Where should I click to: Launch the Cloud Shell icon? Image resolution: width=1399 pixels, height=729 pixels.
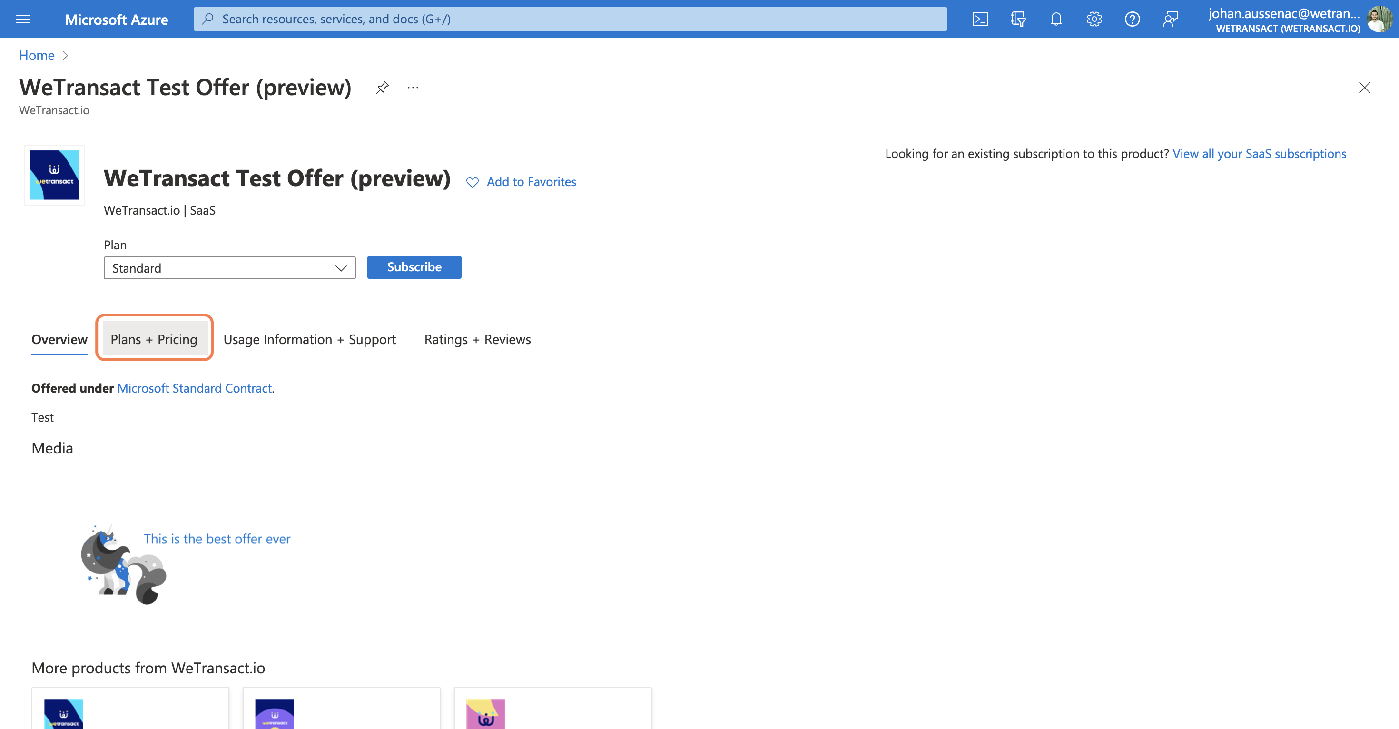(x=980, y=20)
